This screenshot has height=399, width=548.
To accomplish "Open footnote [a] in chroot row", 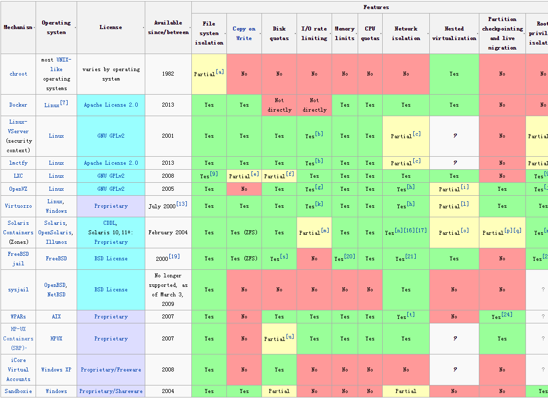I will tap(220, 72).
